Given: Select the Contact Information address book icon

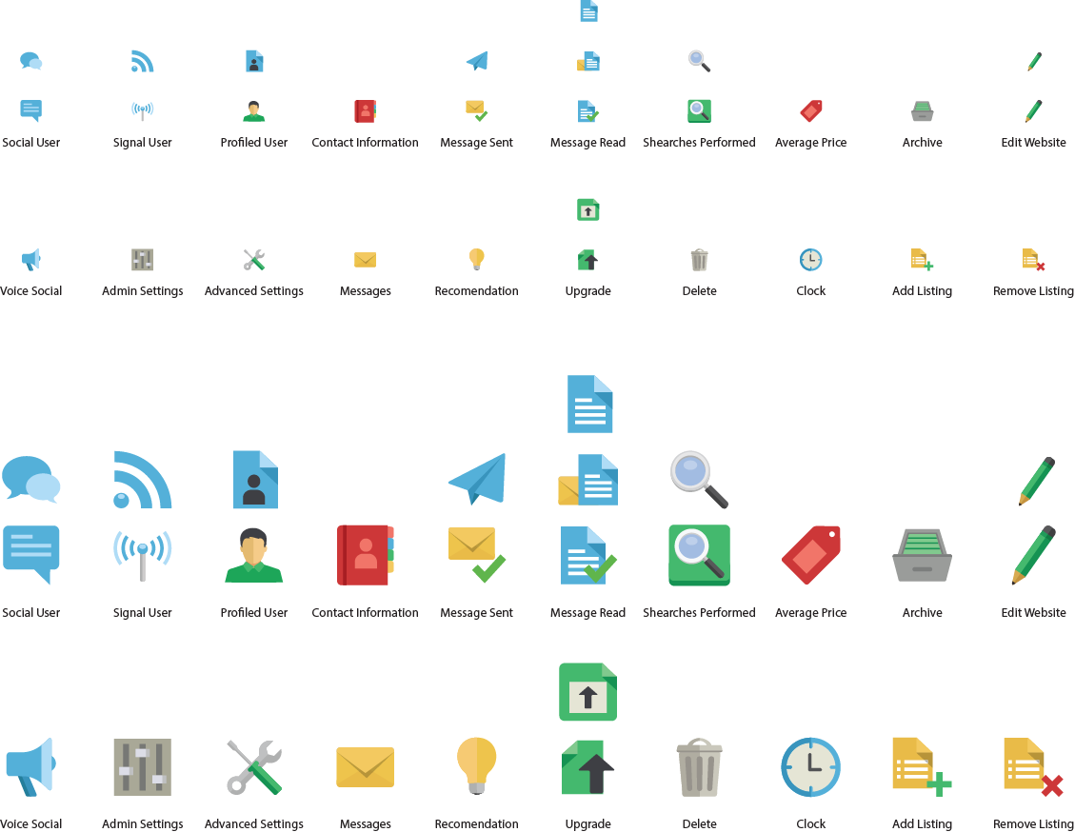Looking at the screenshot, I should [x=365, y=555].
